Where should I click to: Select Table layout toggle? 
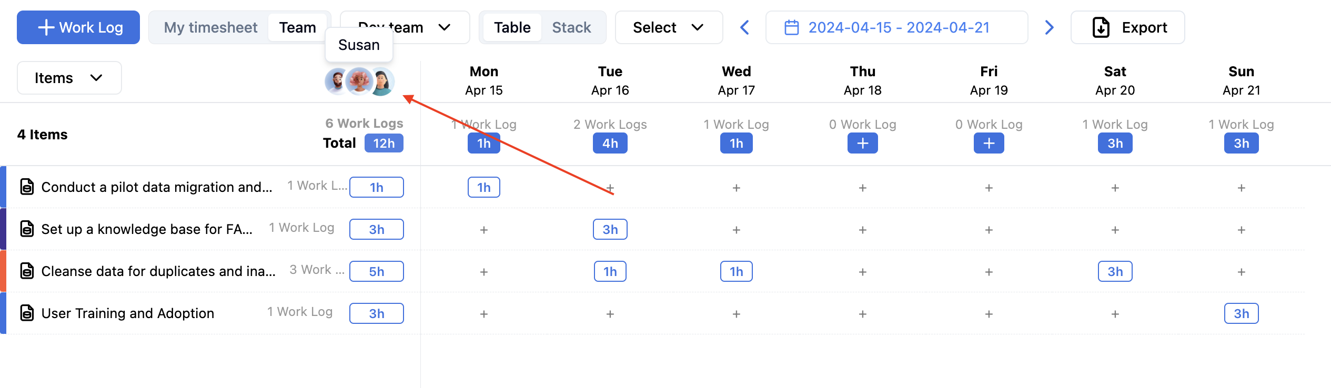coord(512,27)
